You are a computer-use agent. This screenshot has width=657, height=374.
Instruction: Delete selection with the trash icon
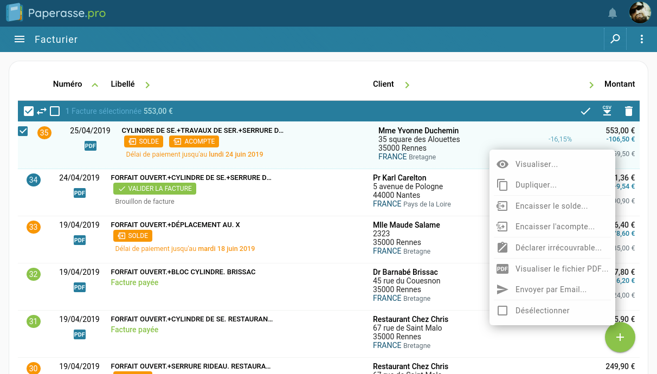coord(628,111)
